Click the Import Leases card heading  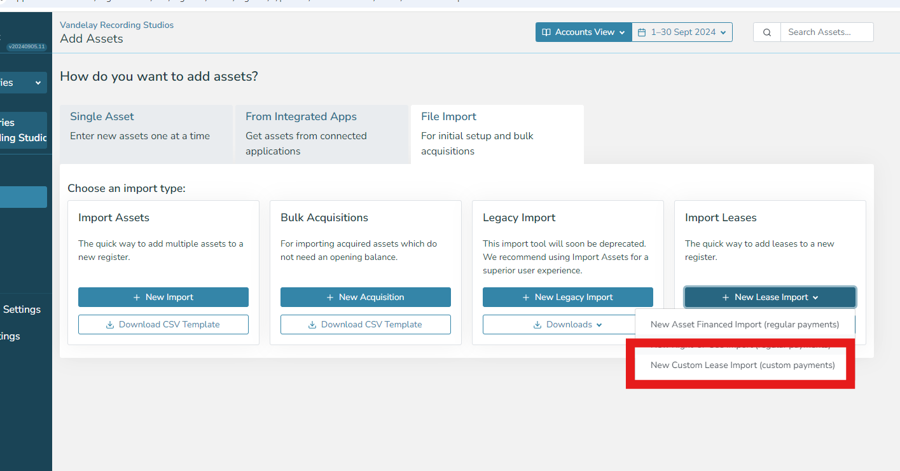[x=721, y=217]
